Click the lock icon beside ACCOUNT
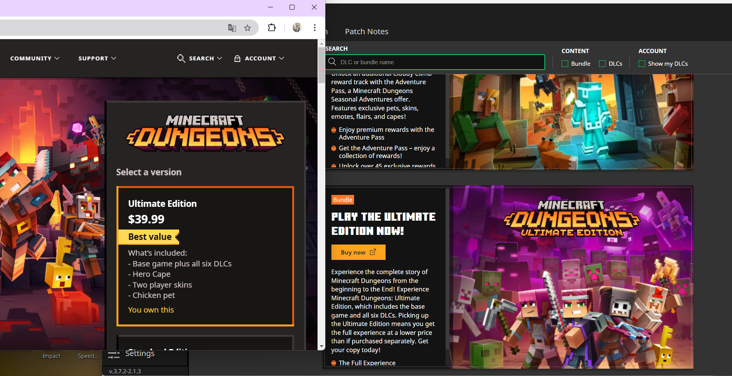 click(x=237, y=58)
